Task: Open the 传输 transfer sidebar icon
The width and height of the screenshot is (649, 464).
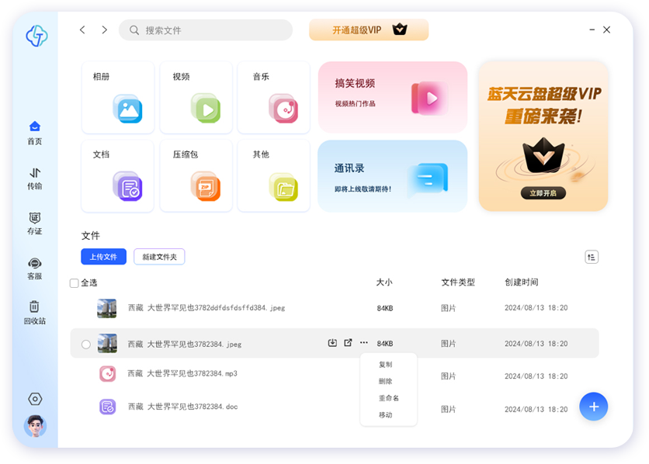Action: (x=35, y=178)
